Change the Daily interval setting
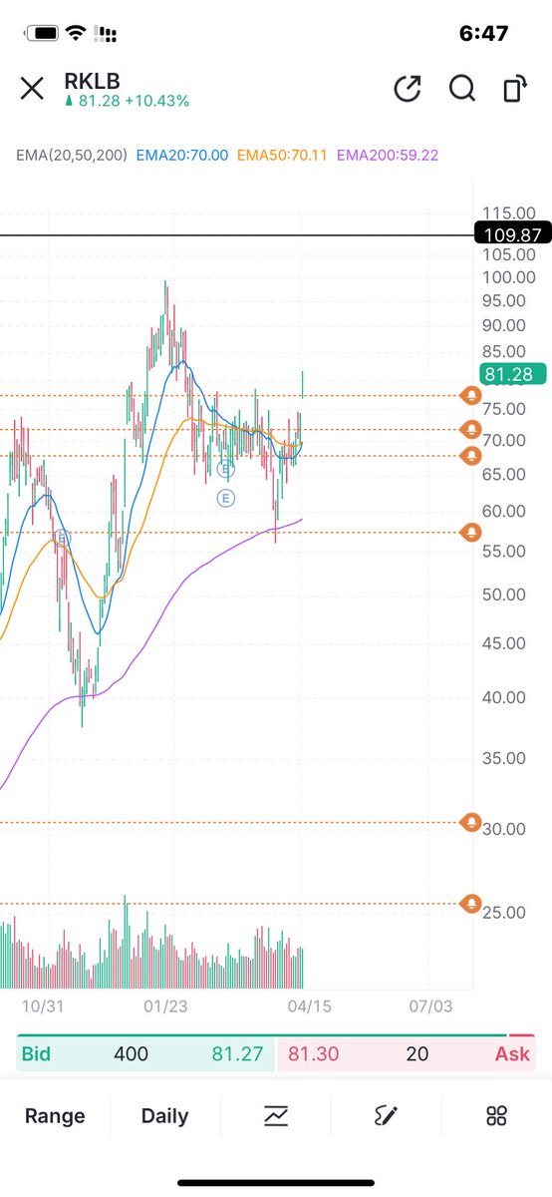 (x=164, y=1116)
